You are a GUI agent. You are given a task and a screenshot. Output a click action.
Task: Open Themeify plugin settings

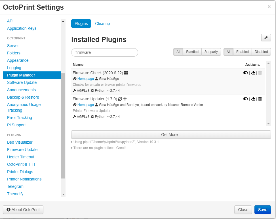tap(15, 194)
